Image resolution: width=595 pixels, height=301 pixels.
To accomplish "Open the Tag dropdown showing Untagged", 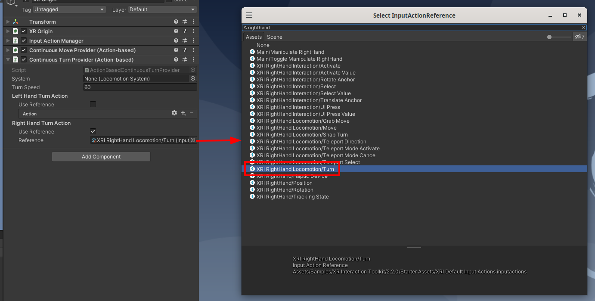I will tap(69, 9).
